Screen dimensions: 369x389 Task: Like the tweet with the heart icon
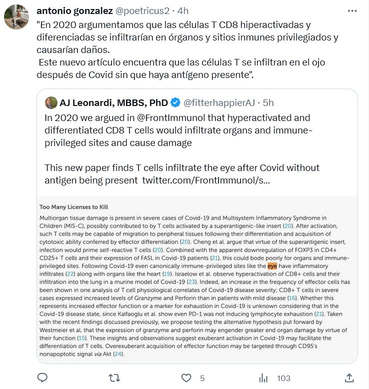point(186,377)
